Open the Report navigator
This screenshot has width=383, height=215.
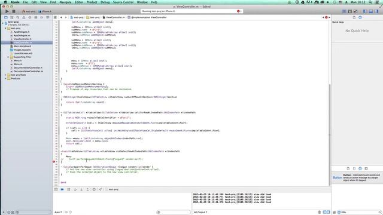[48, 17]
